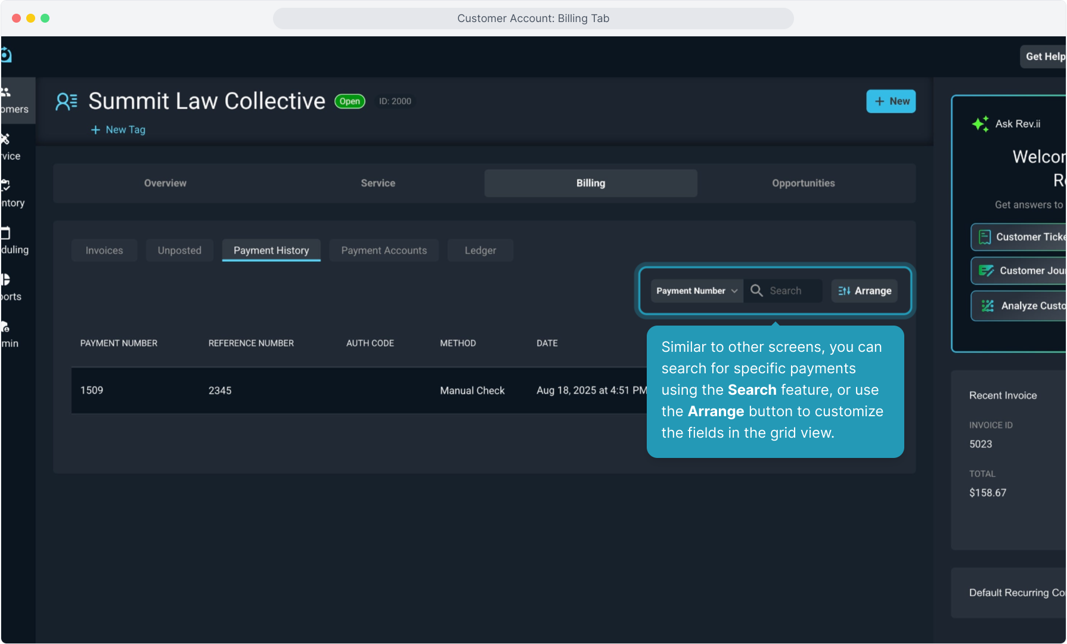This screenshot has height=644, width=1067.
Task: Open the Inventory sidebar icon
Action: coord(6,186)
